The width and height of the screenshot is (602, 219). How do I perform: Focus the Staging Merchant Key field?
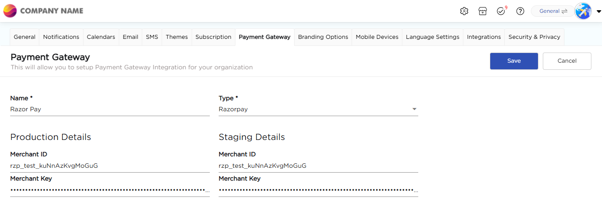click(318, 190)
